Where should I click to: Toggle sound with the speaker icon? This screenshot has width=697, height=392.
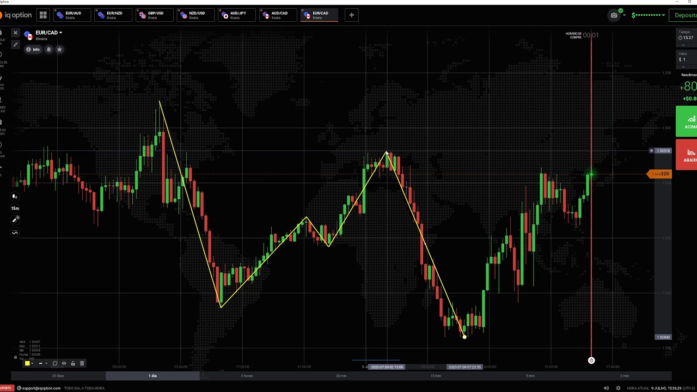[607, 388]
